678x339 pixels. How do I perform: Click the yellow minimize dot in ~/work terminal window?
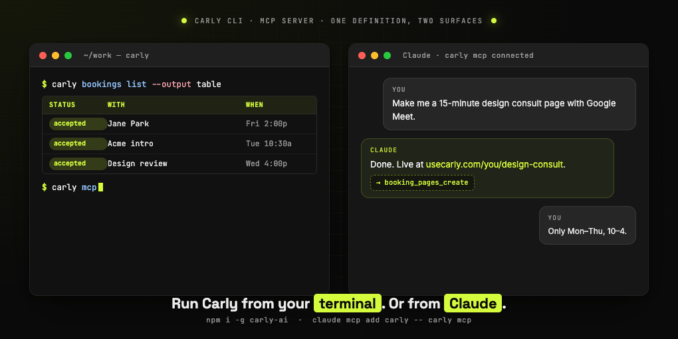pyautogui.click(x=55, y=55)
